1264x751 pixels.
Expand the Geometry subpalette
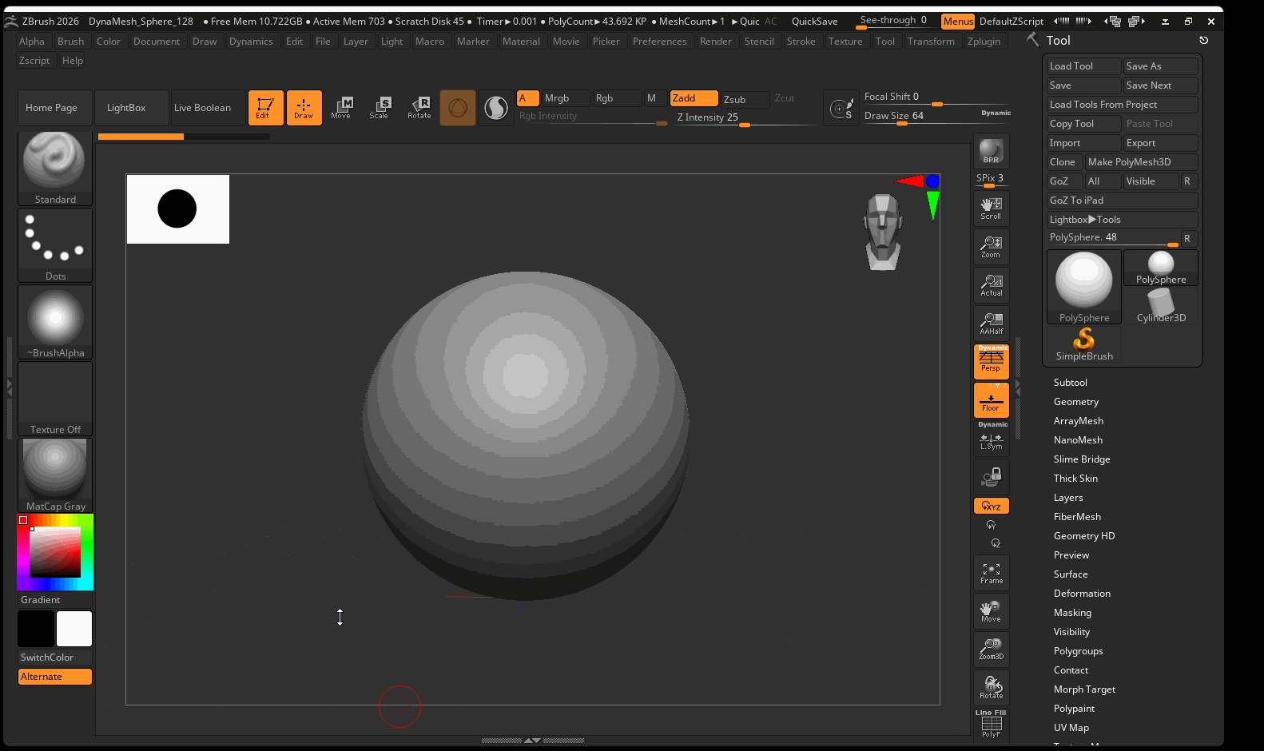(x=1075, y=402)
